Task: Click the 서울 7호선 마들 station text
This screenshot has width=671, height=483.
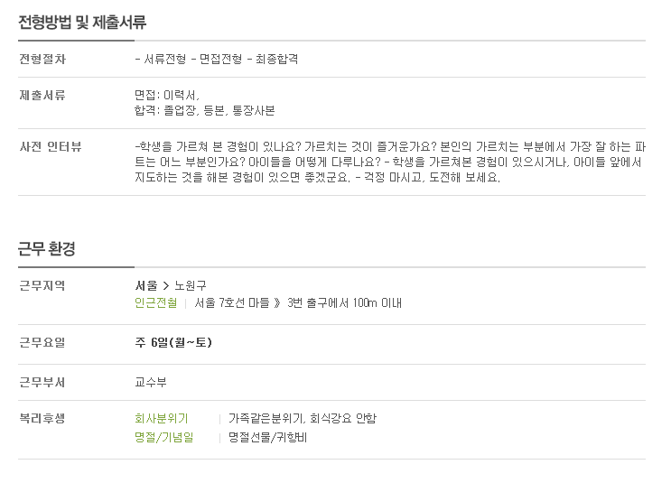Action: click(x=232, y=303)
